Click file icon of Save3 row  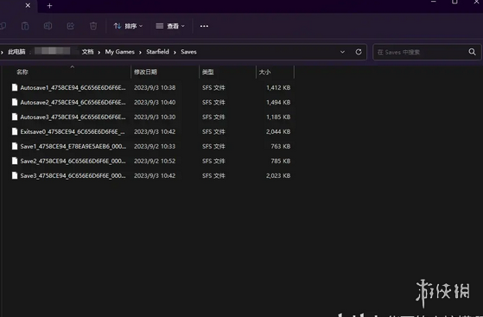(x=15, y=175)
